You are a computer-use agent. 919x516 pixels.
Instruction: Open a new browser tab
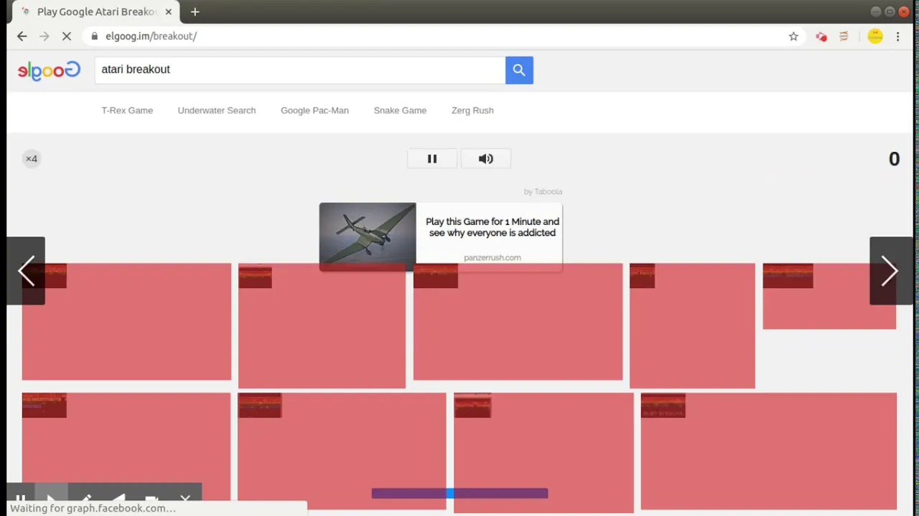point(195,11)
